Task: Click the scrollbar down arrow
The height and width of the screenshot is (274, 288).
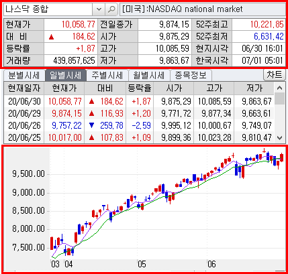Action: click(279, 138)
